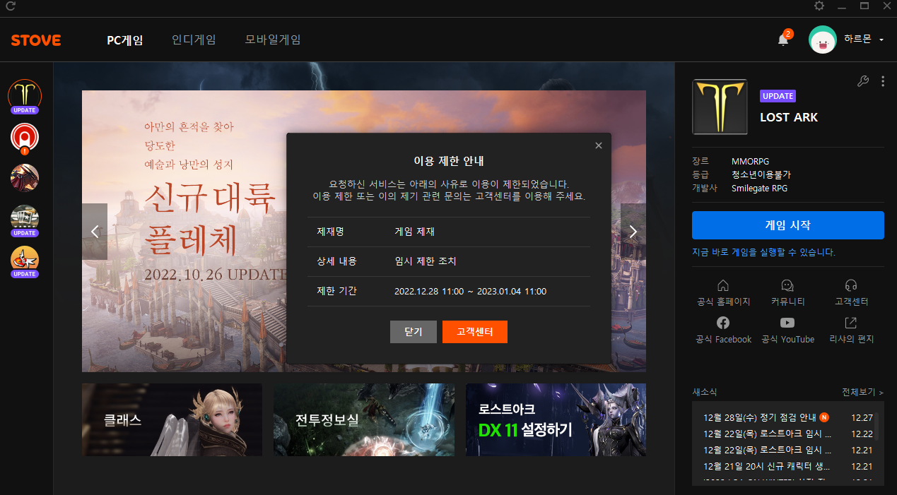Open the 전체보기 news link
The image size is (897, 495).
pos(862,392)
